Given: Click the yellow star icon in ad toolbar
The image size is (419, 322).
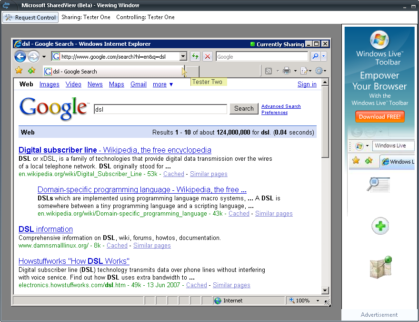Looking at the screenshot, I should click(x=356, y=160).
